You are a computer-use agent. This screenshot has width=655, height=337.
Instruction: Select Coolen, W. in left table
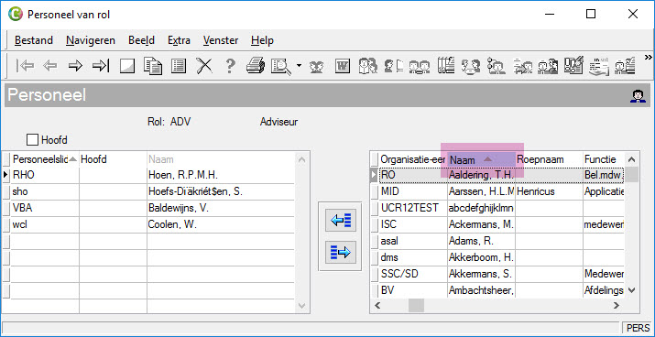click(221, 224)
